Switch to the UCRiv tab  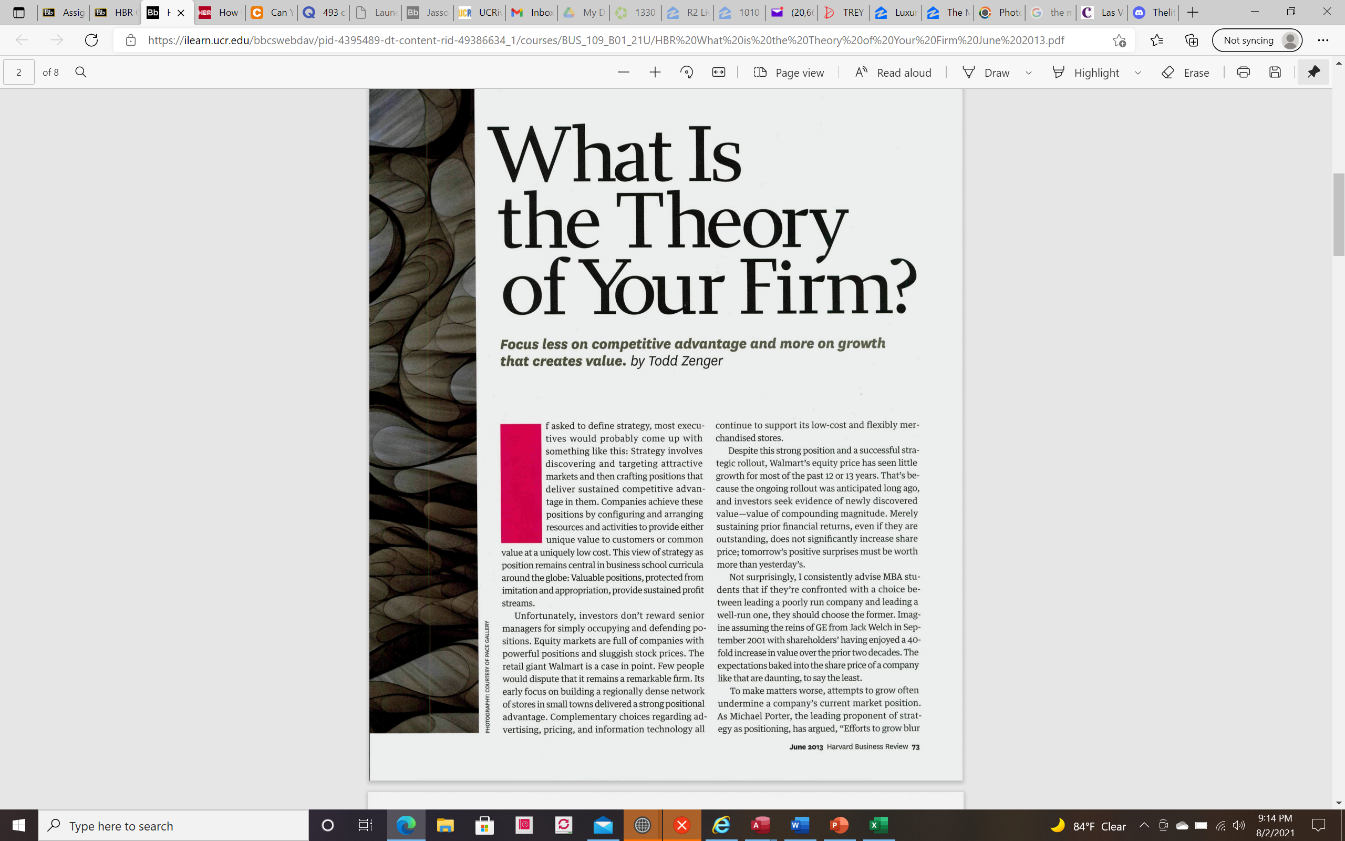[x=480, y=12]
